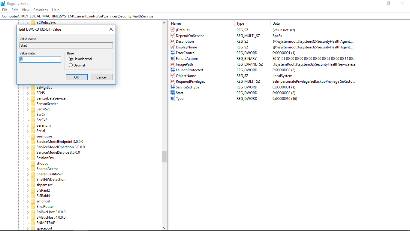410x231 pixels.
Task: Open the File menu
Action: pyautogui.click(x=5, y=10)
